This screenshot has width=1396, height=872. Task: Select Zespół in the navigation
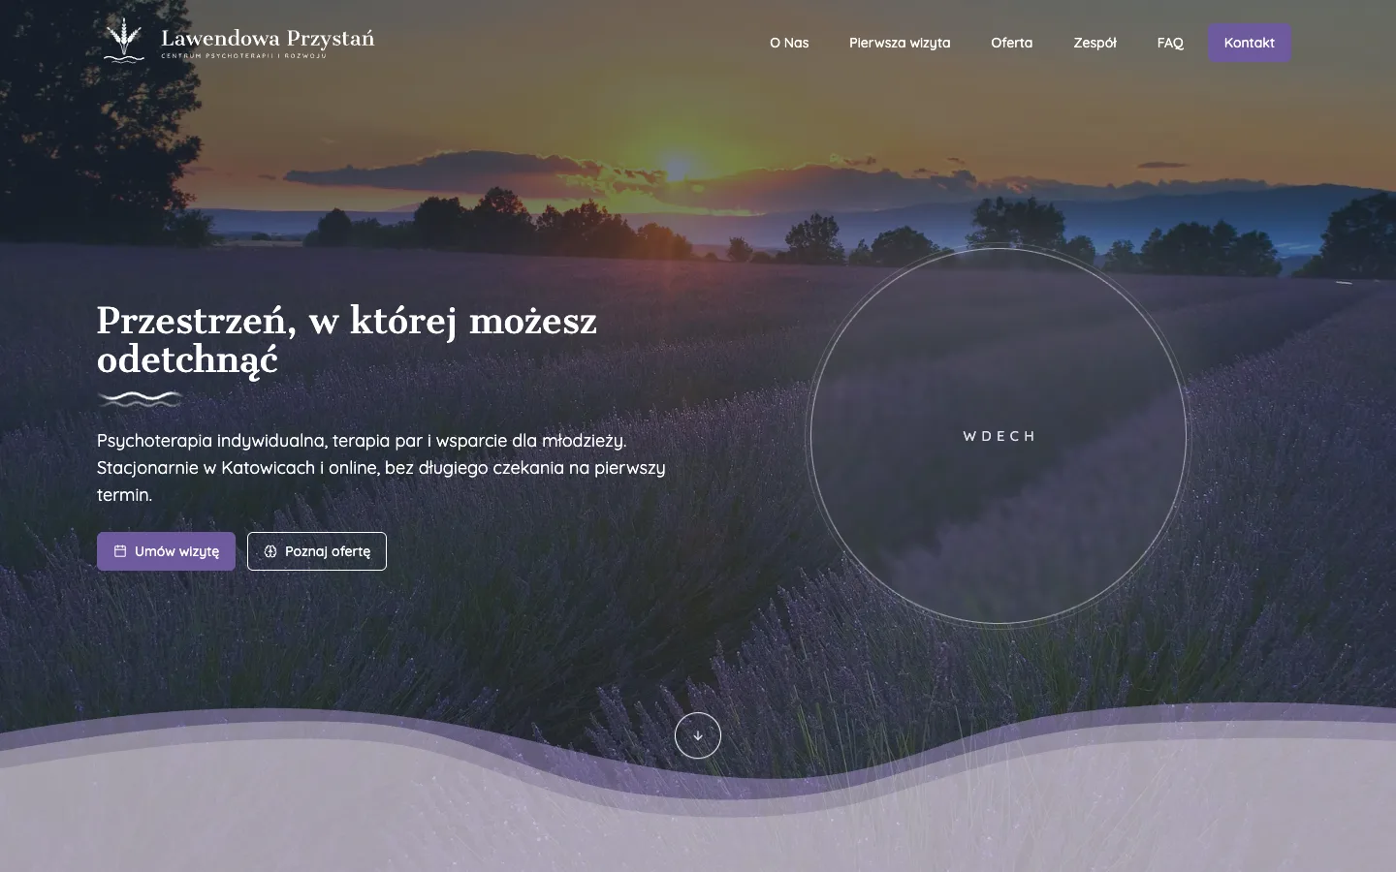[x=1095, y=43]
